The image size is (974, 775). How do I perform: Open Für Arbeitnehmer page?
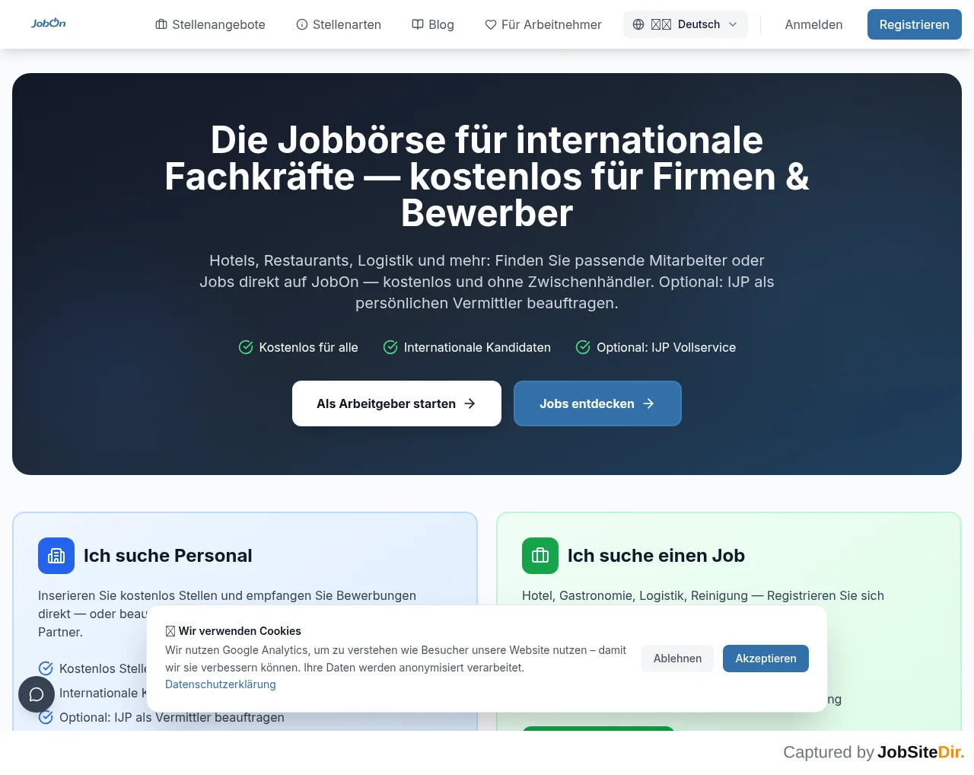coord(543,24)
